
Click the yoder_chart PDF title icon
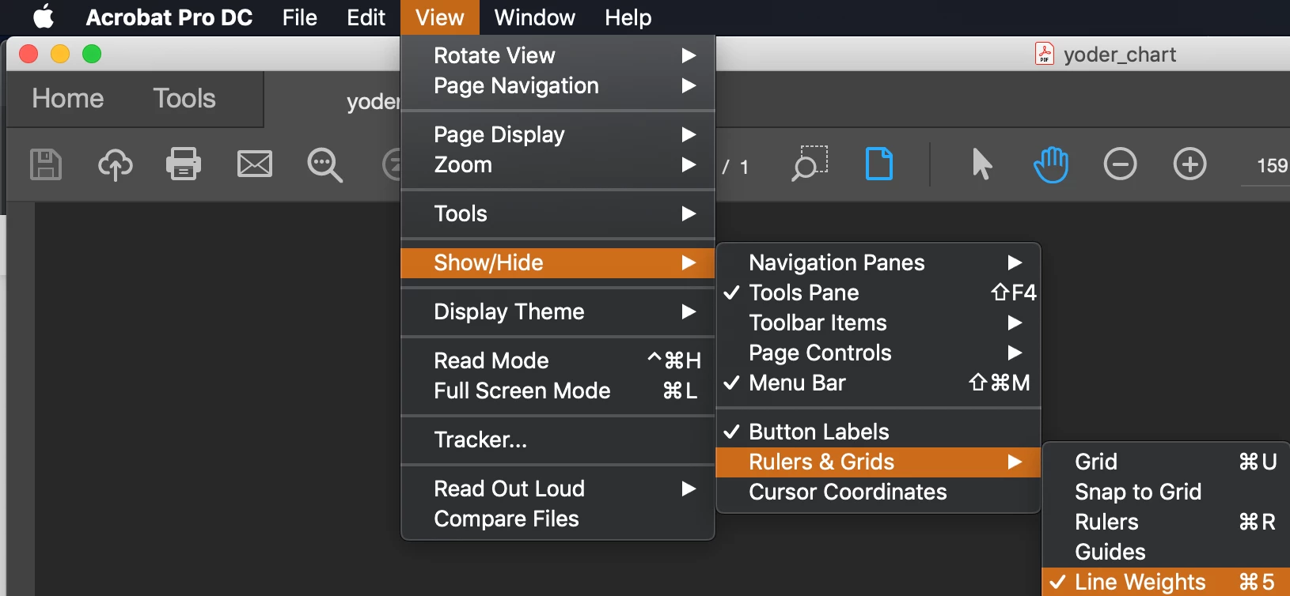point(1045,54)
